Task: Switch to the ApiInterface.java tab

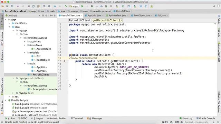Action: pyautogui.click(x=117, y=15)
